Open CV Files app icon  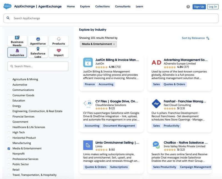88,104
